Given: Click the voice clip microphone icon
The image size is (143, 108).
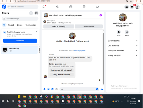Looking at the screenshot, I should click(44, 89).
